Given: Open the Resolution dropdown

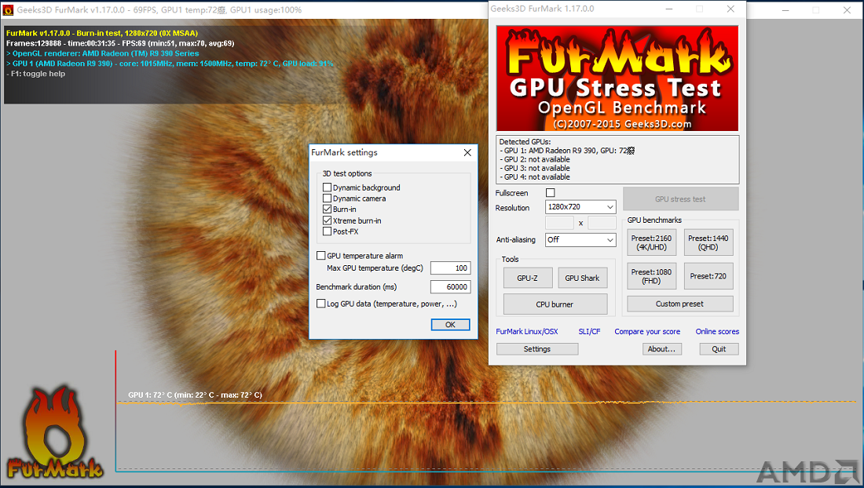Looking at the screenshot, I should (580, 207).
